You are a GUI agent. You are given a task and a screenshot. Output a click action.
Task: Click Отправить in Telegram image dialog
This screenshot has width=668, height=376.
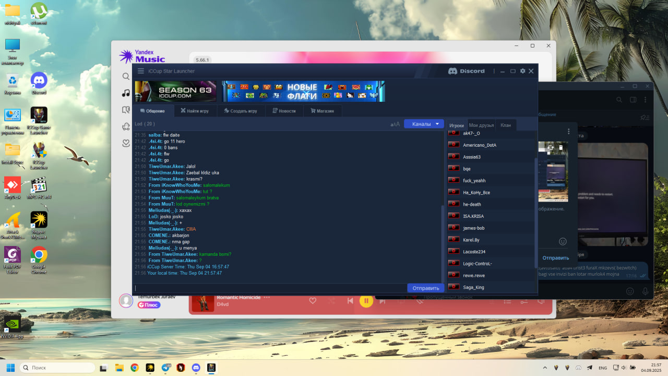click(x=555, y=258)
